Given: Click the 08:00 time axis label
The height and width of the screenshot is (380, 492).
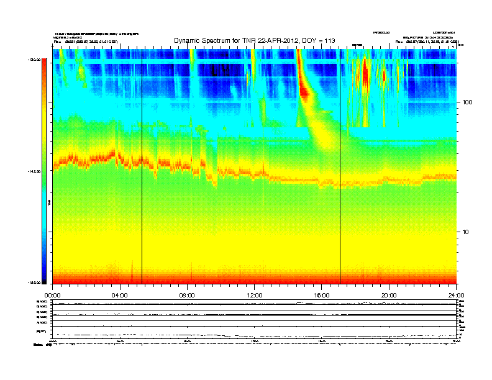Looking at the screenshot, I should pyautogui.click(x=187, y=296).
